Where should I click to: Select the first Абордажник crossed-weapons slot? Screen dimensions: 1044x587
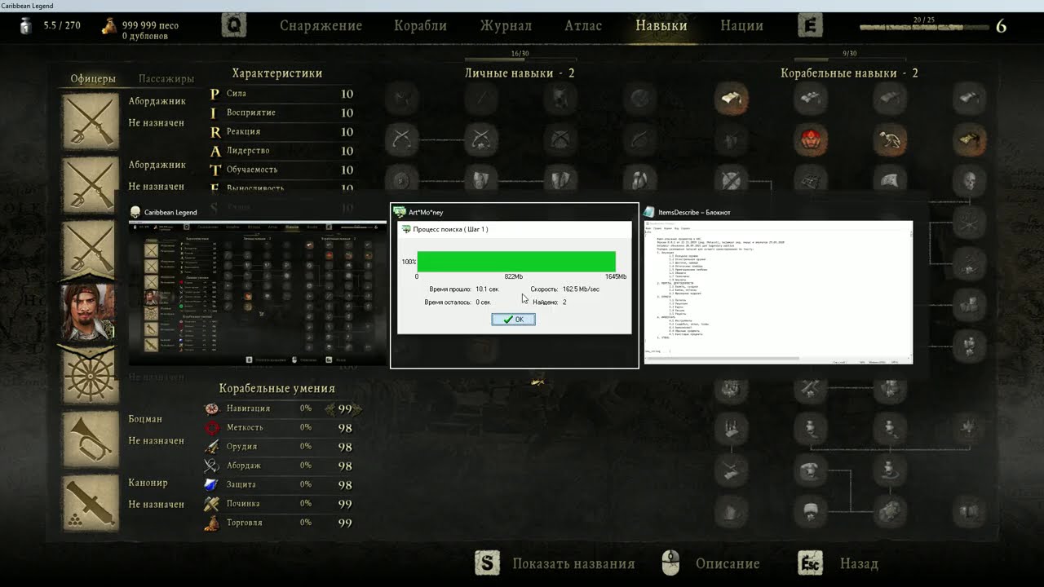click(x=91, y=121)
